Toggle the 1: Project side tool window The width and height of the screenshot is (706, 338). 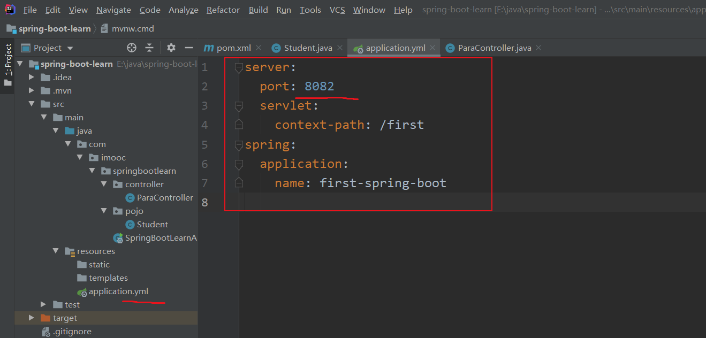7,65
